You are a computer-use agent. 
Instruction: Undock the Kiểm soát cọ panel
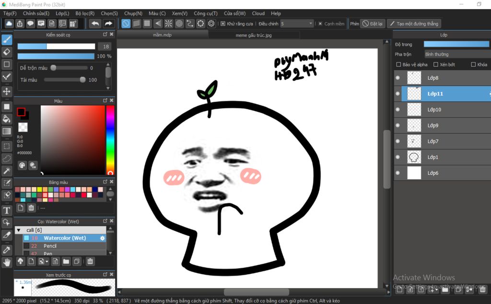click(105, 34)
